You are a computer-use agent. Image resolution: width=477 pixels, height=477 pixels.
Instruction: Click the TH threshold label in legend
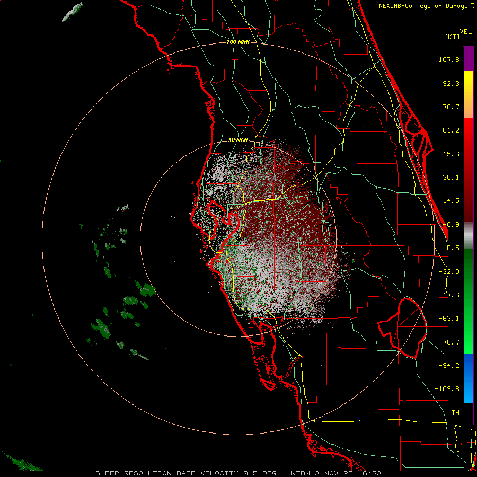pyautogui.click(x=455, y=413)
